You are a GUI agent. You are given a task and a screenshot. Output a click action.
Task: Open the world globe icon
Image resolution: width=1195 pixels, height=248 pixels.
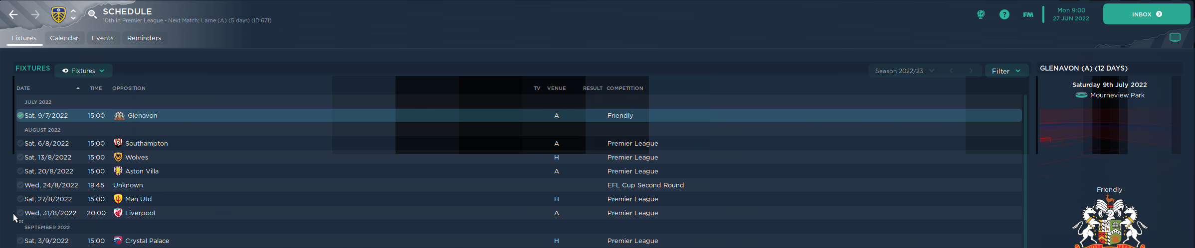click(x=981, y=14)
